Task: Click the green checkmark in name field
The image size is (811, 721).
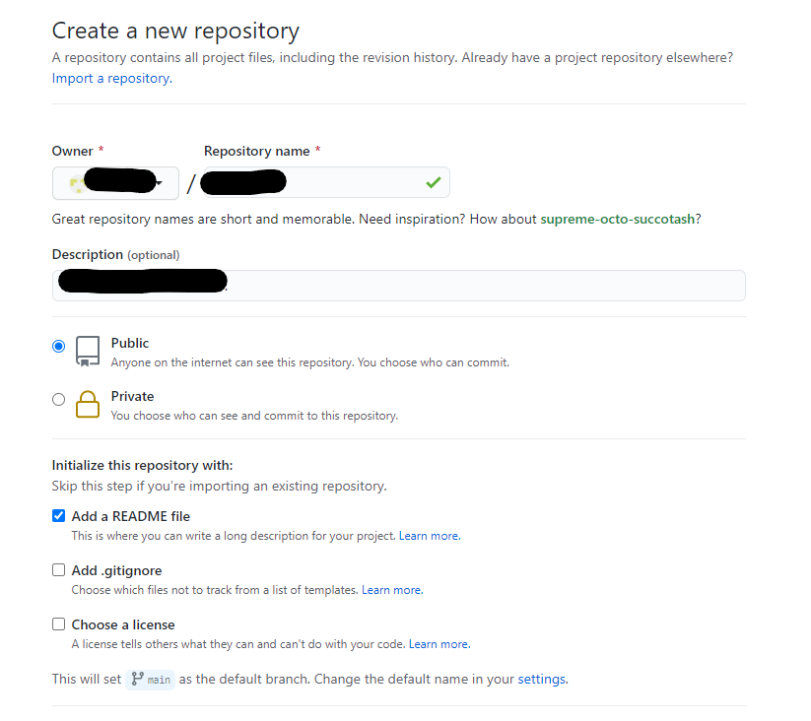Action: coord(434,182)
